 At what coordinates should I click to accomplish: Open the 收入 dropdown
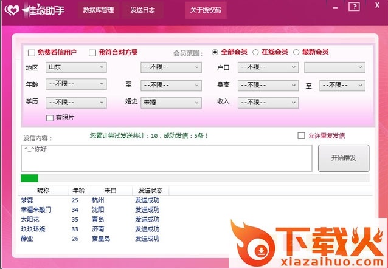point(268,103)
